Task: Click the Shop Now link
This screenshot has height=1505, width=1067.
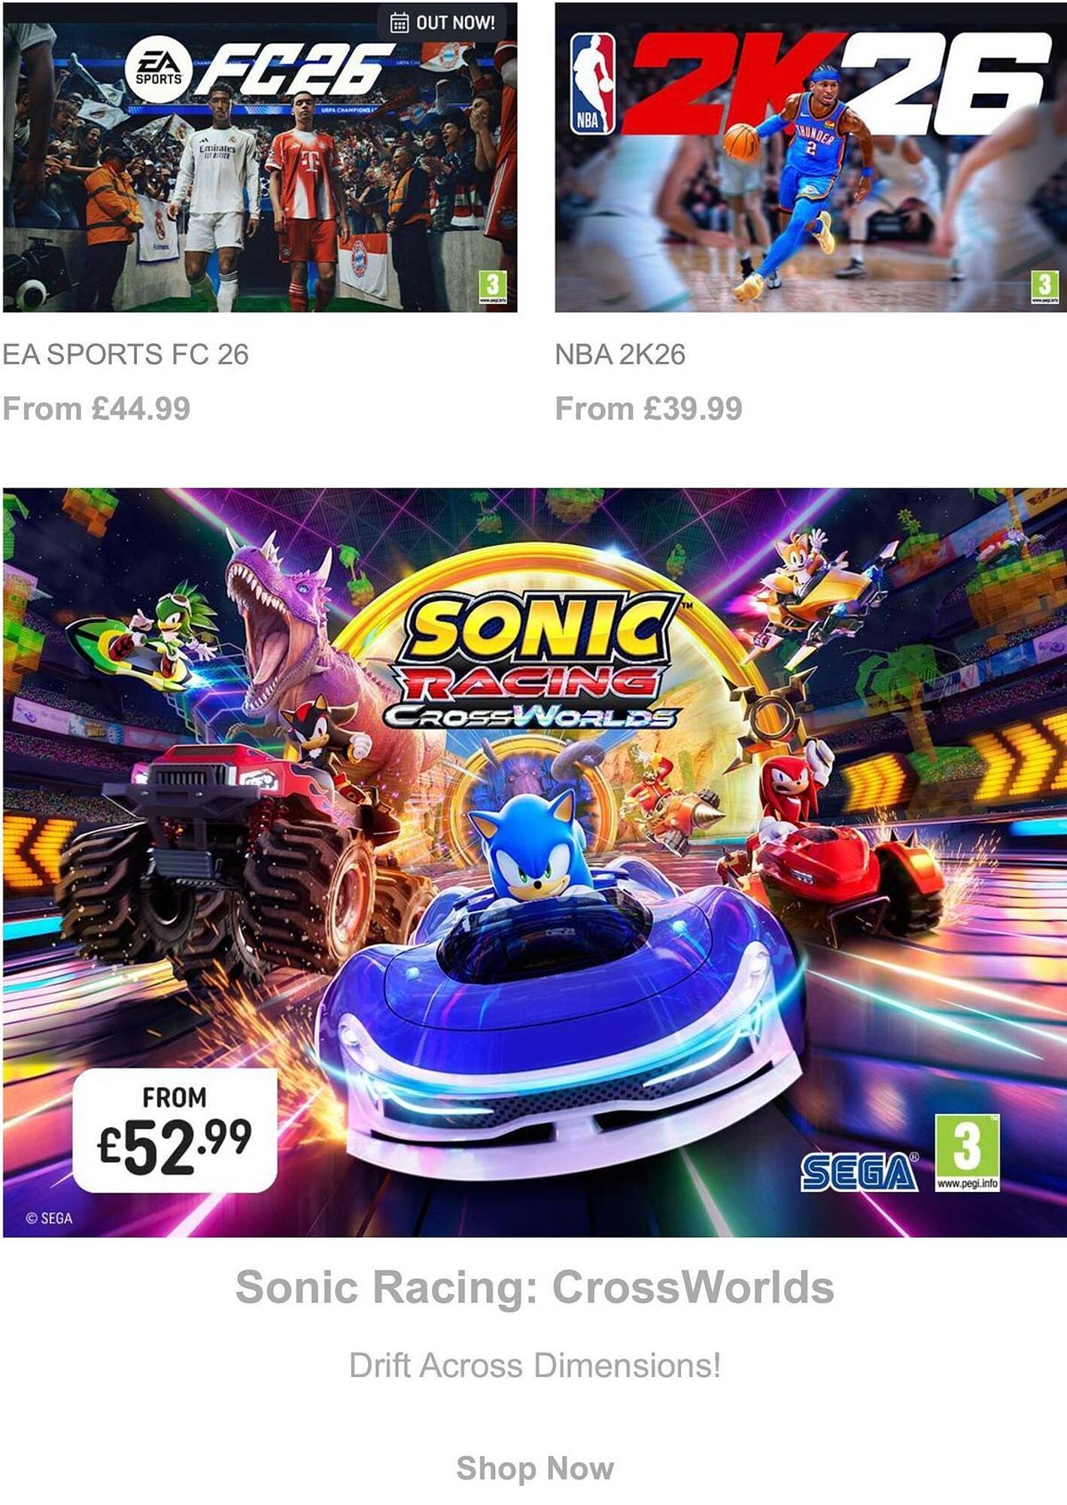Action: click(x=535, y=1468)
